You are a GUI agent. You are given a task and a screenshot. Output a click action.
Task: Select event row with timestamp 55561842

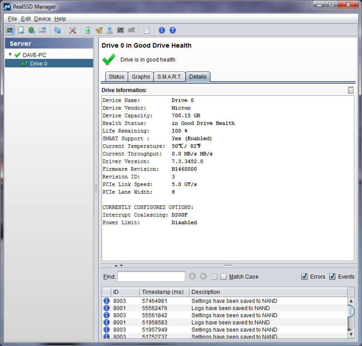(x=225, y=315)
